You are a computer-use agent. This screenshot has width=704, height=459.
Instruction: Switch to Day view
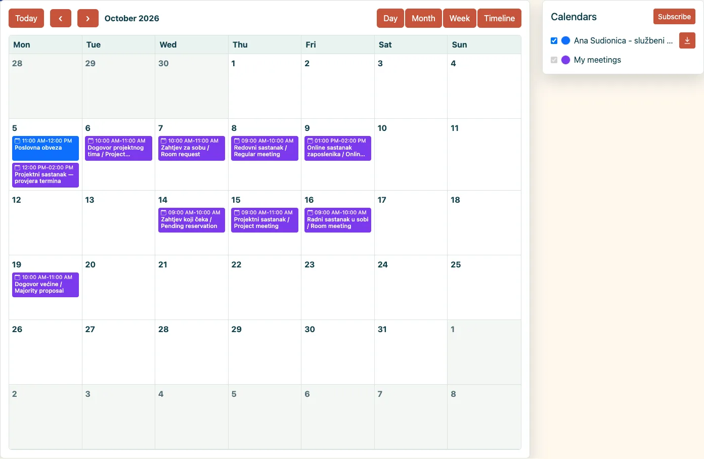[x=390, y=18]
